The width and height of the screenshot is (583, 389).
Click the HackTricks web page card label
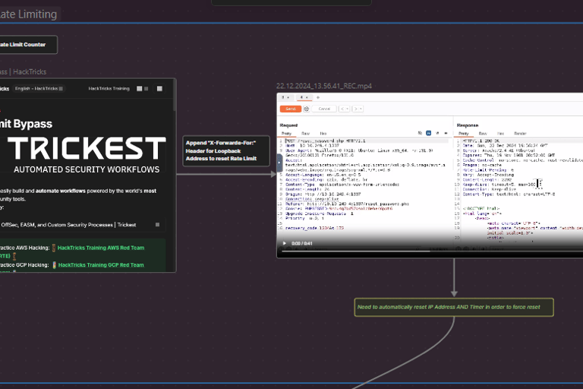coord(24,72)
